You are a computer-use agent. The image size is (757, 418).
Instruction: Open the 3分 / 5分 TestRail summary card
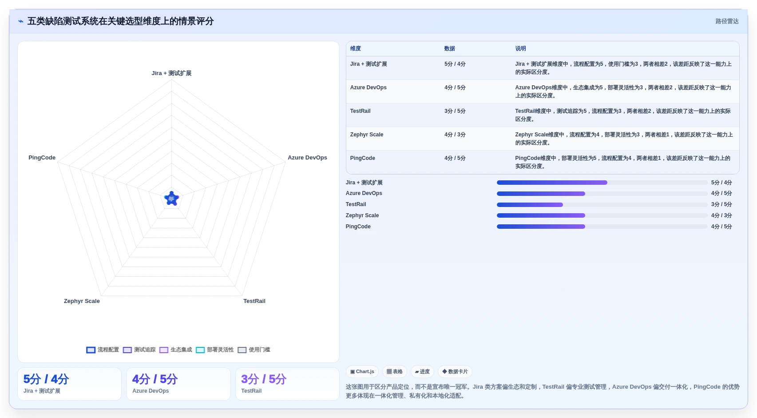[x=287, y=384]
